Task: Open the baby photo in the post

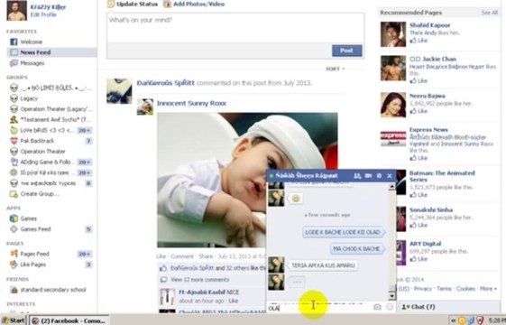Action: coord(247,180)
